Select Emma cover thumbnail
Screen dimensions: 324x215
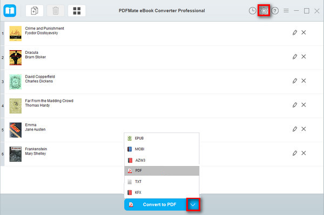point(16,130)
